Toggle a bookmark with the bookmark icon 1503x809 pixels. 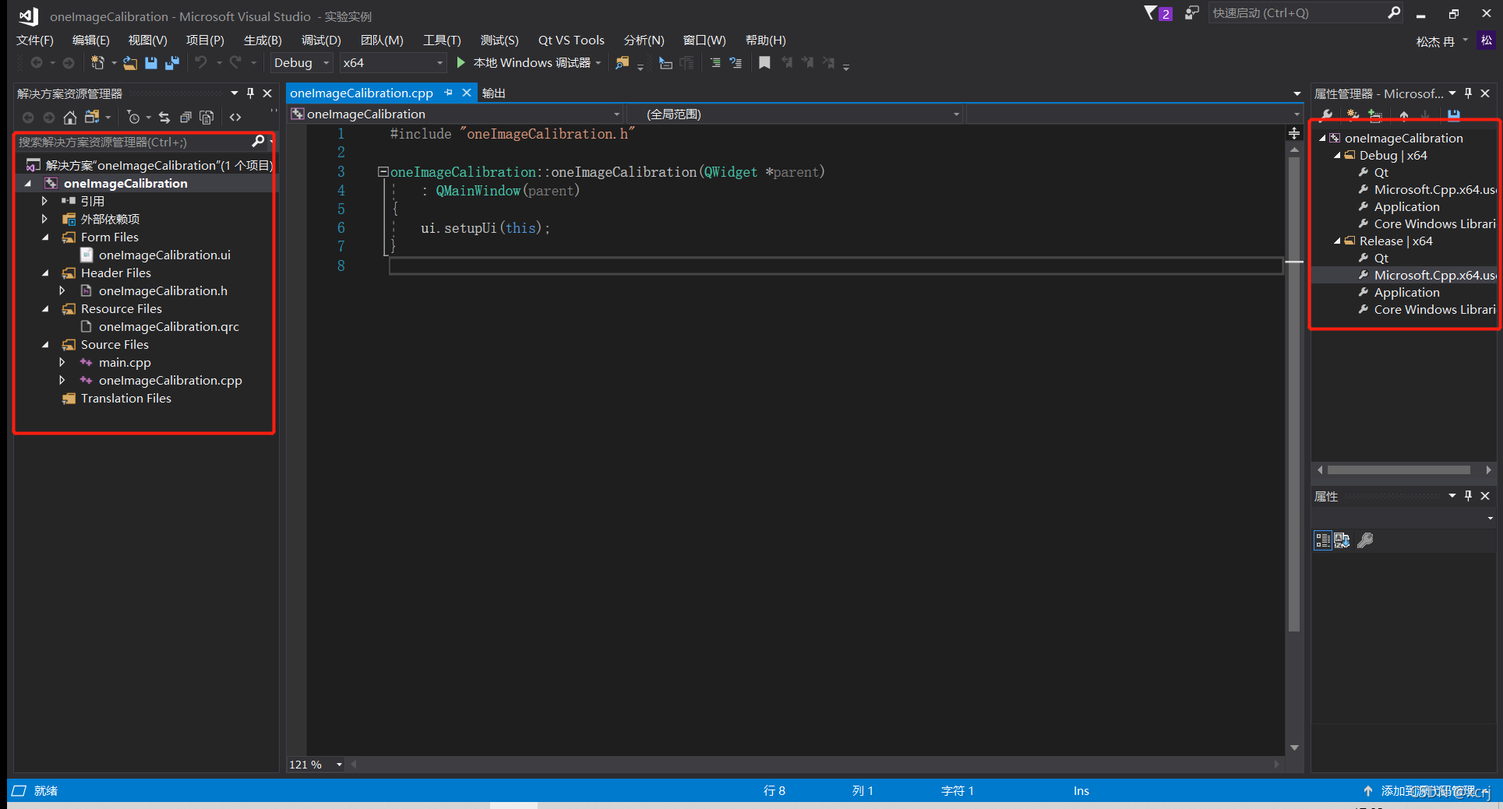click(764, 62)
